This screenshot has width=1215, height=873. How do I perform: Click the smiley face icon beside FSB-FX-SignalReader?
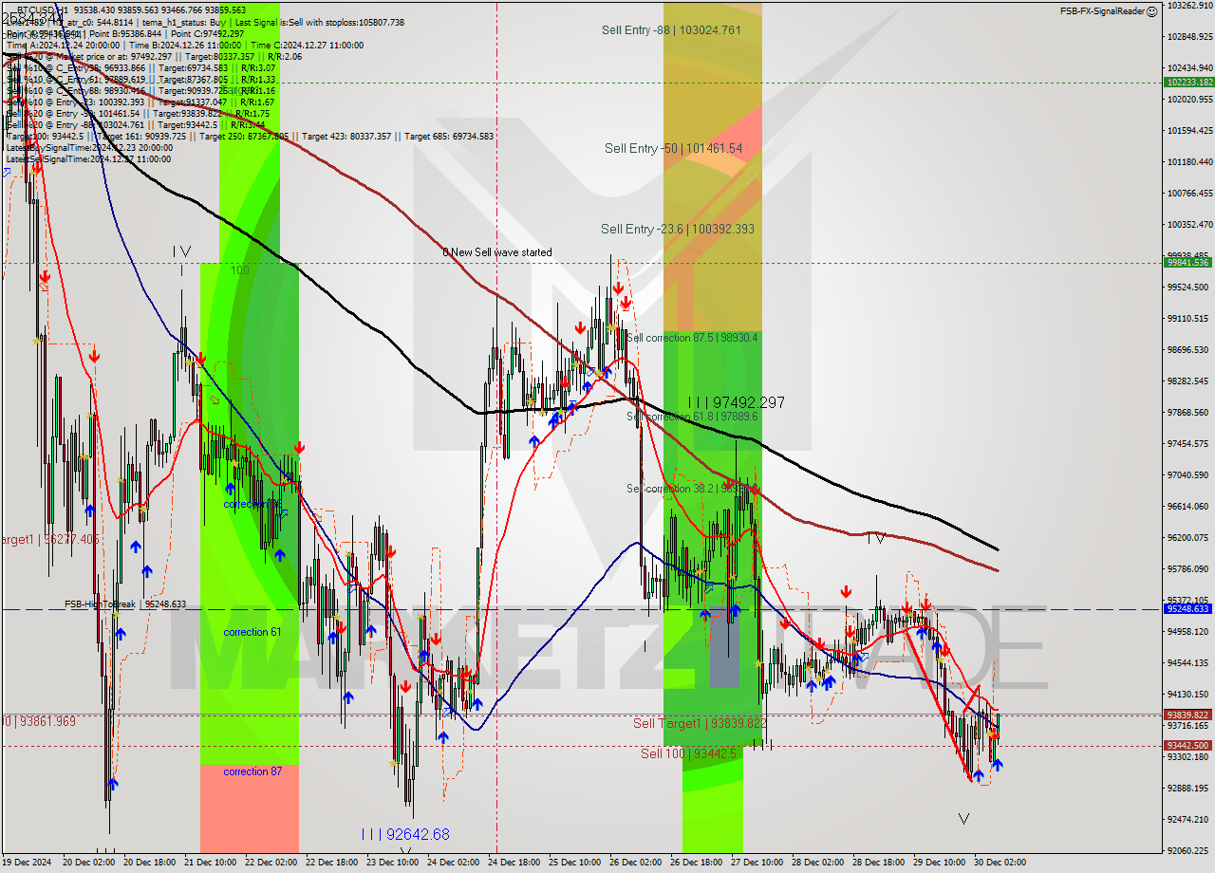click(x=1151, y=11)
